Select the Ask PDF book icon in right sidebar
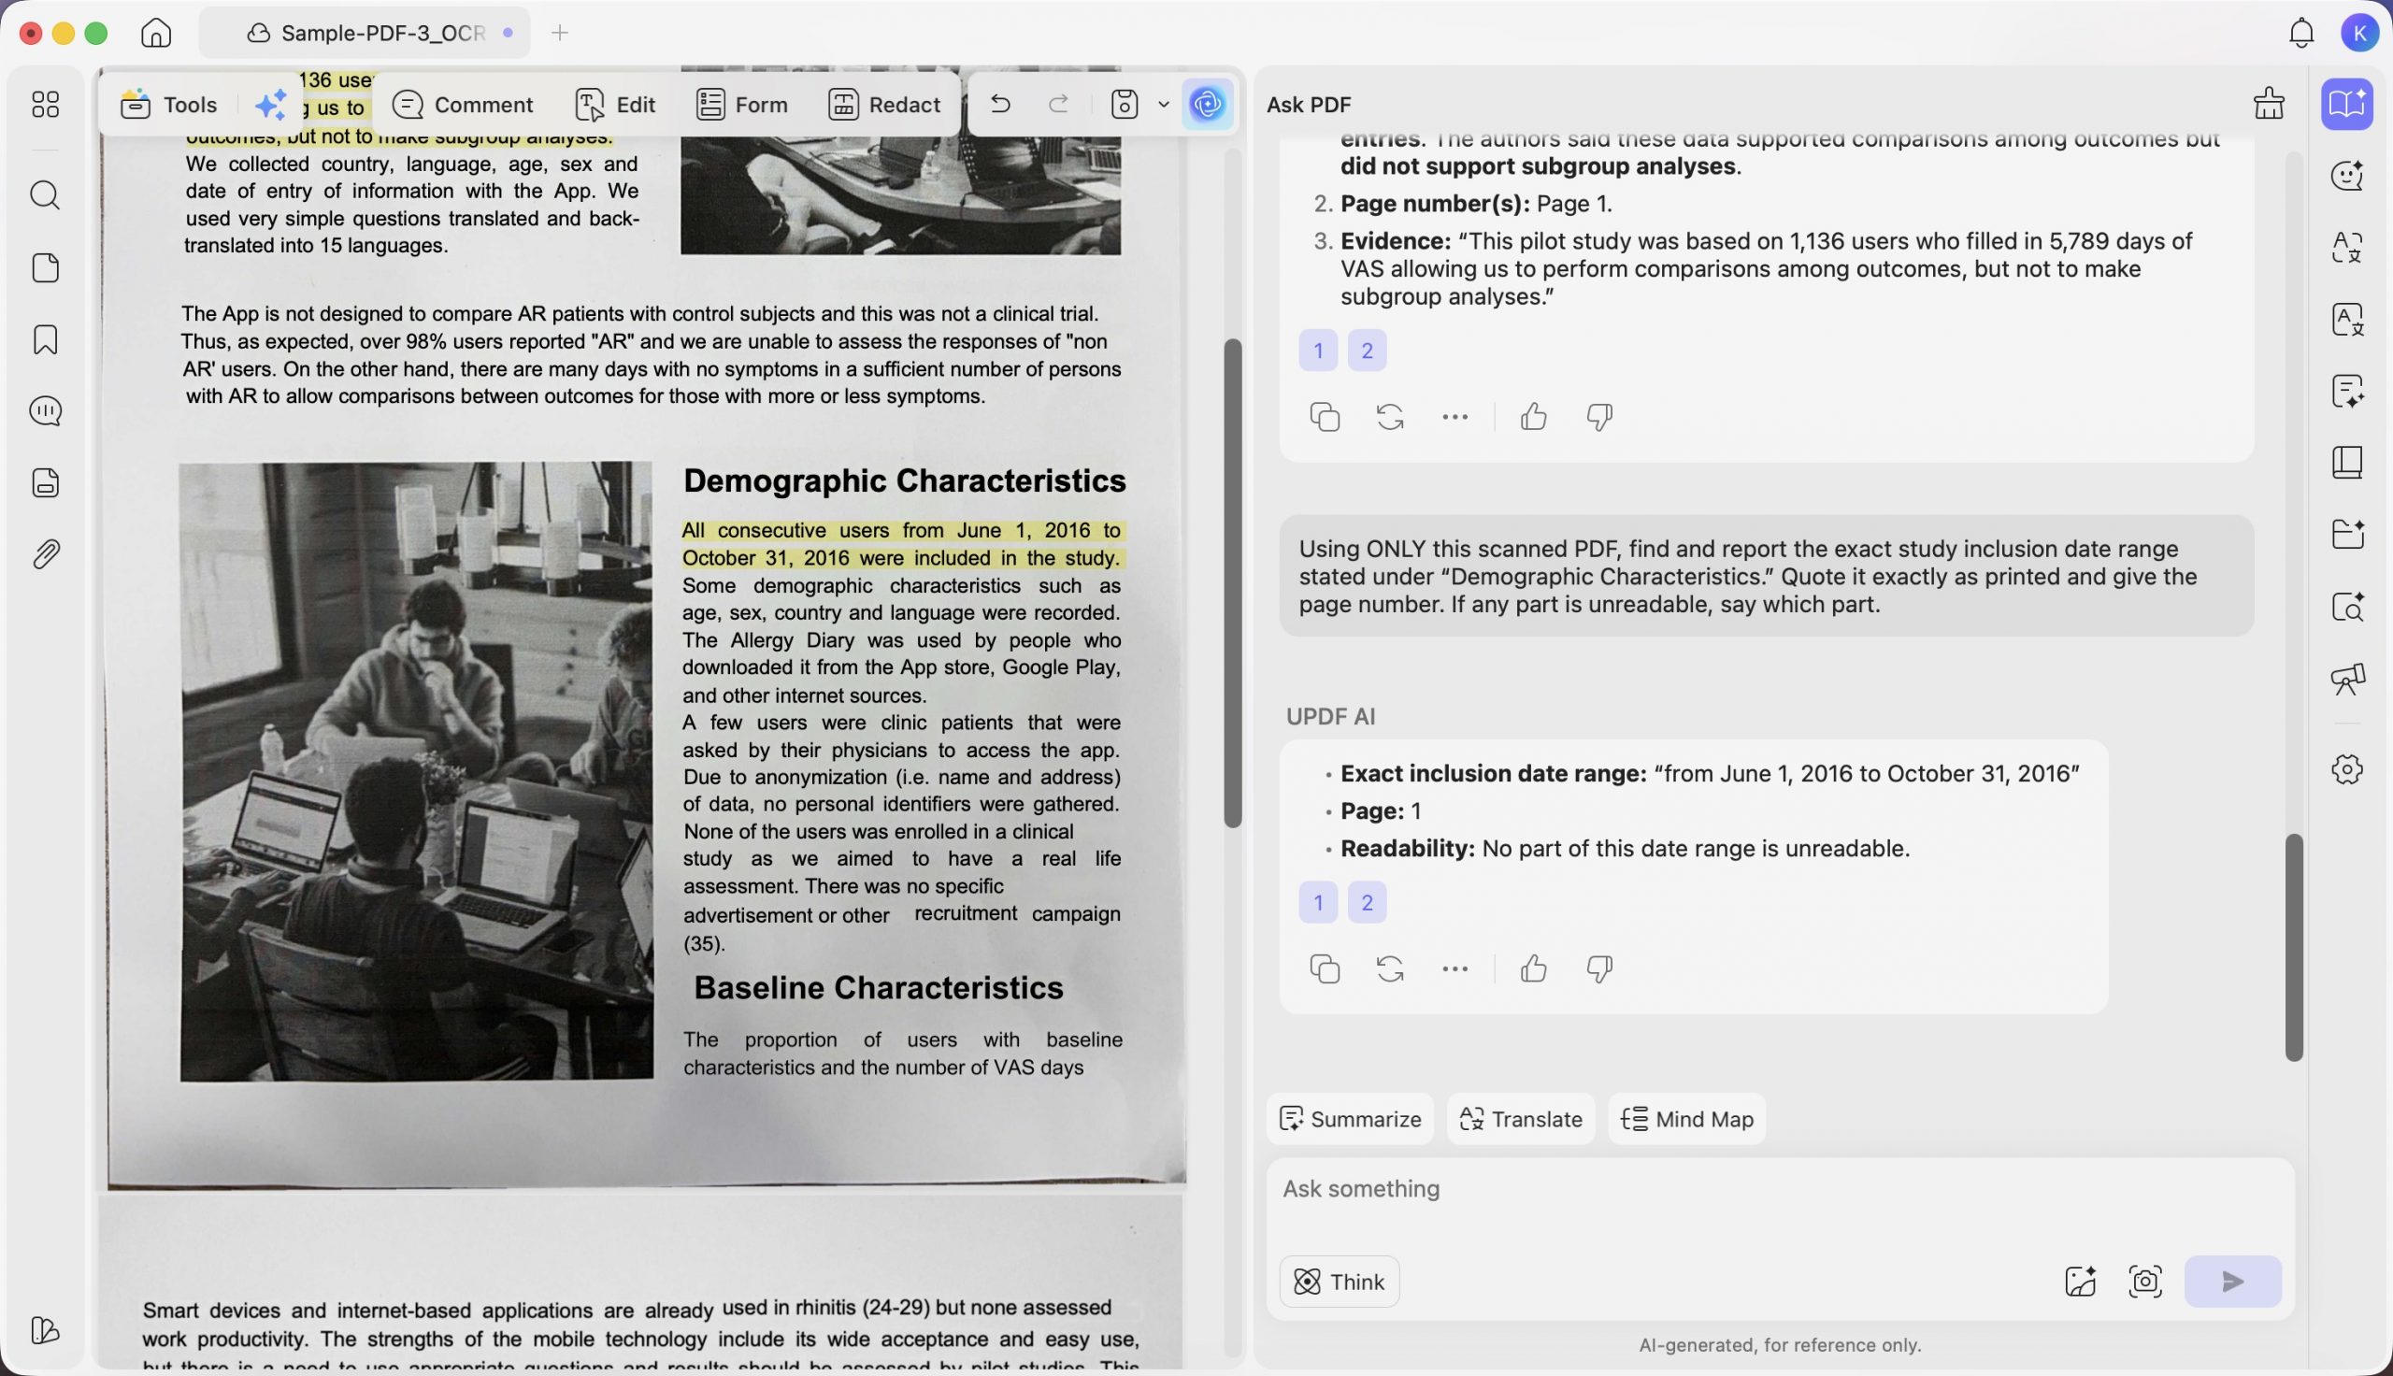 tap(2346, 104)
